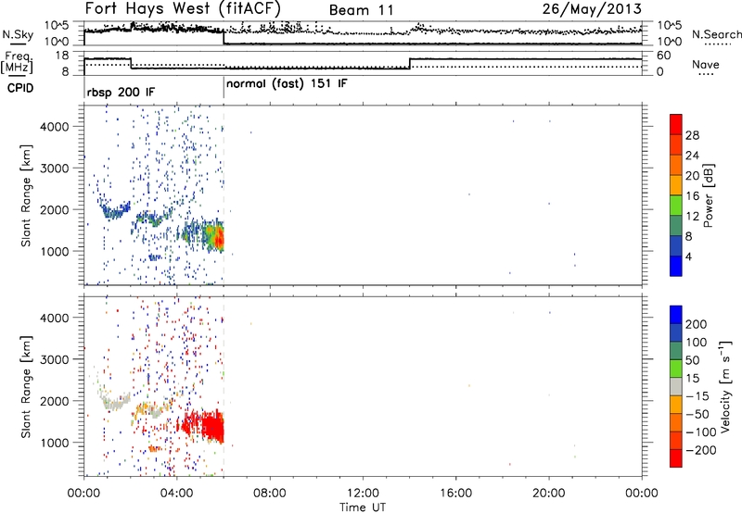
Task: Click the '20:00' time axis tick label
Action: tap(548, 494)
